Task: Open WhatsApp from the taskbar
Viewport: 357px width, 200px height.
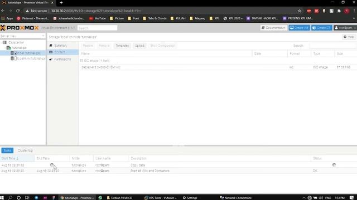Action: tap(100, 198)
